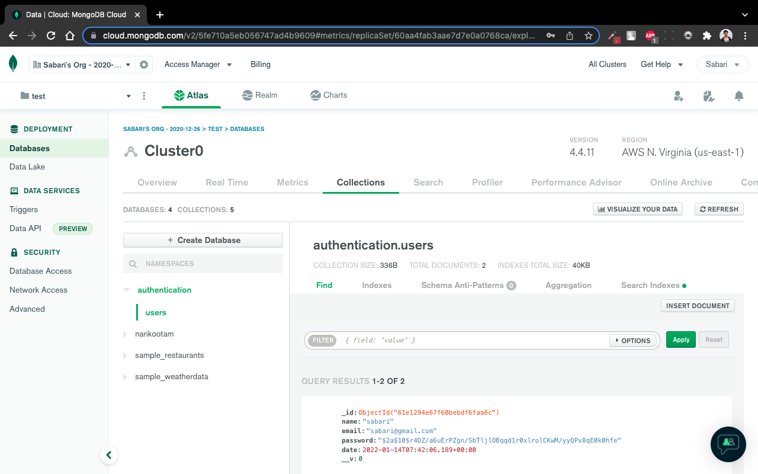
Task: Bookmark this page with star icon
Action: coord(589,36)
